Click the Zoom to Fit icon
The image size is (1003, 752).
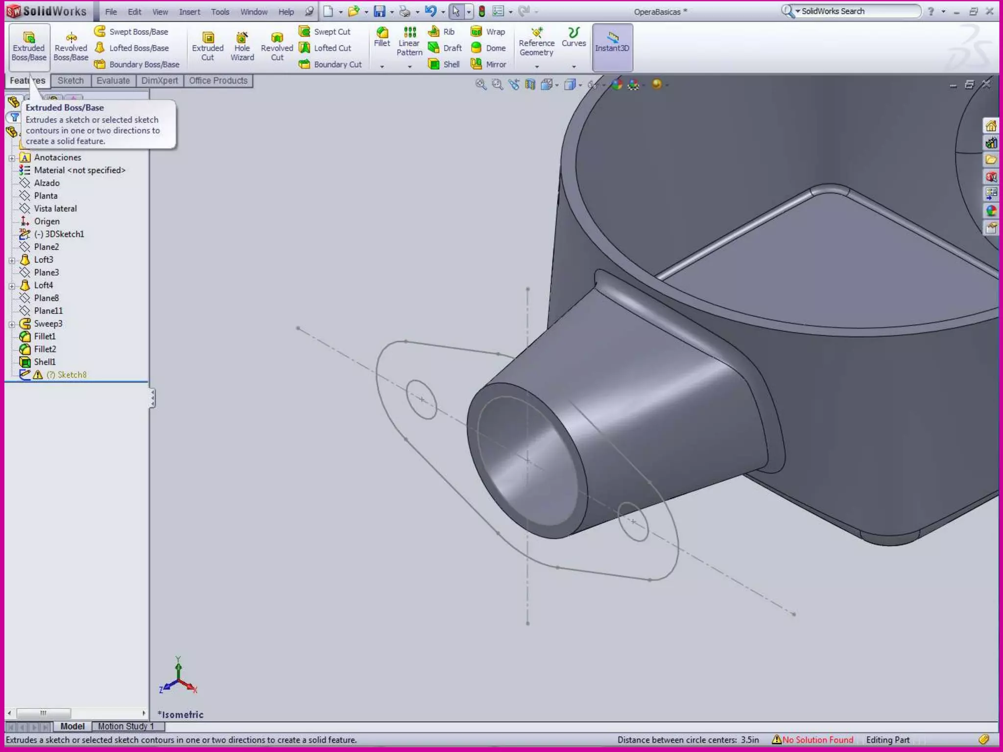(x=481, y=85)
